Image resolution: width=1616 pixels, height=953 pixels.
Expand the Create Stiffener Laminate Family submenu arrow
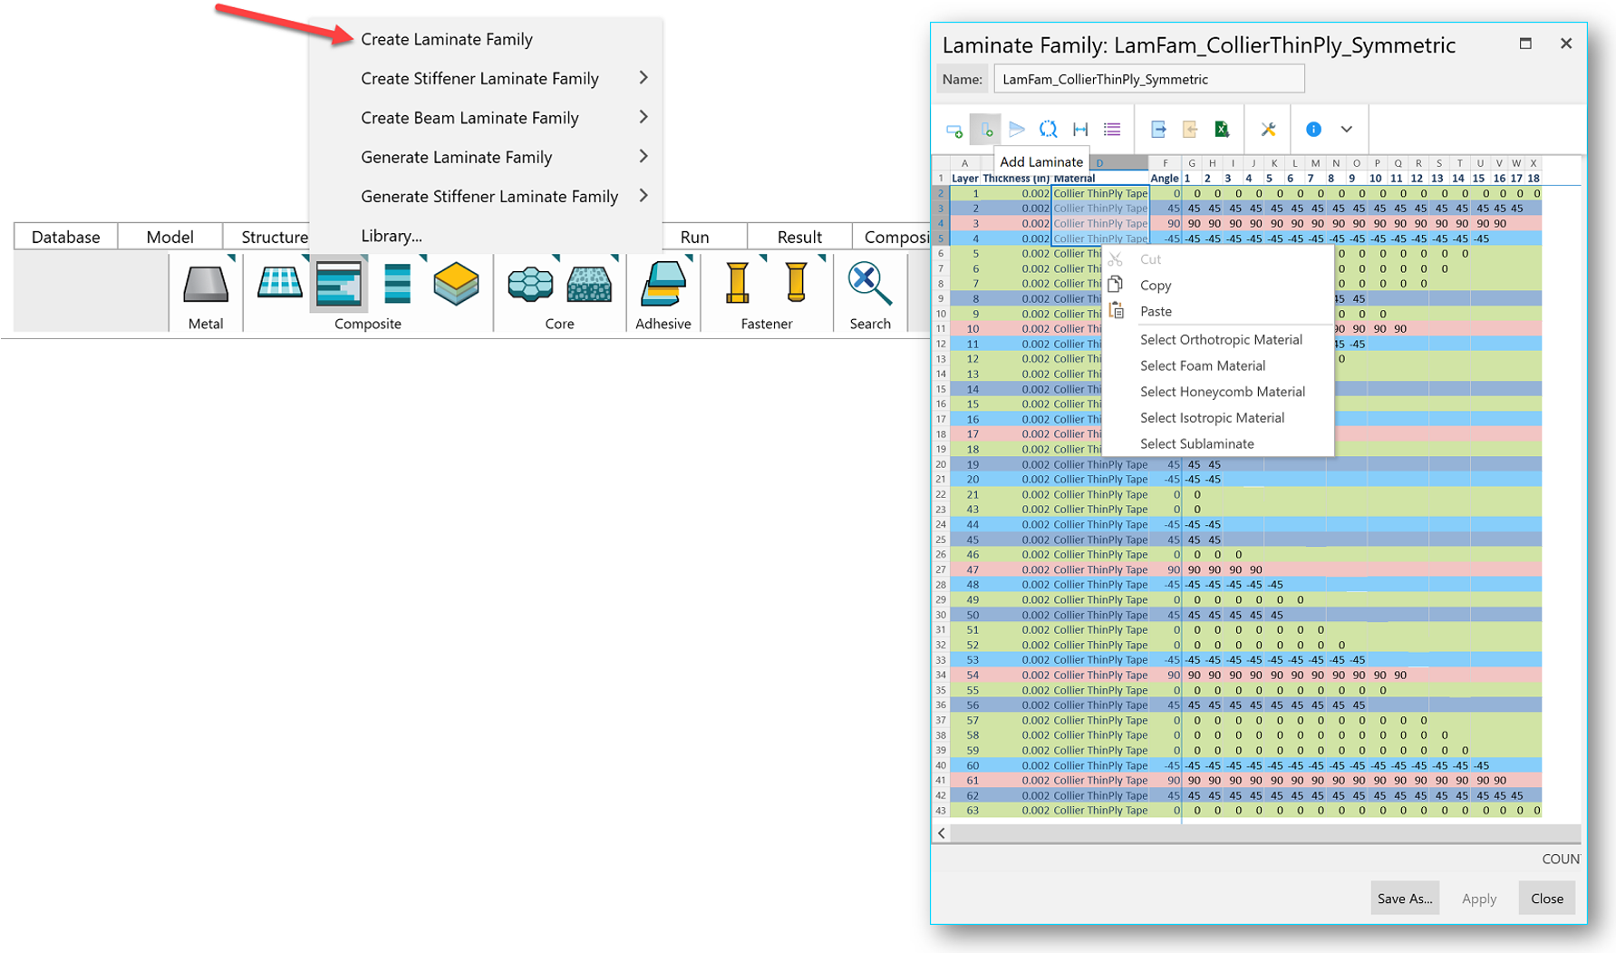[x=643, y=78]
